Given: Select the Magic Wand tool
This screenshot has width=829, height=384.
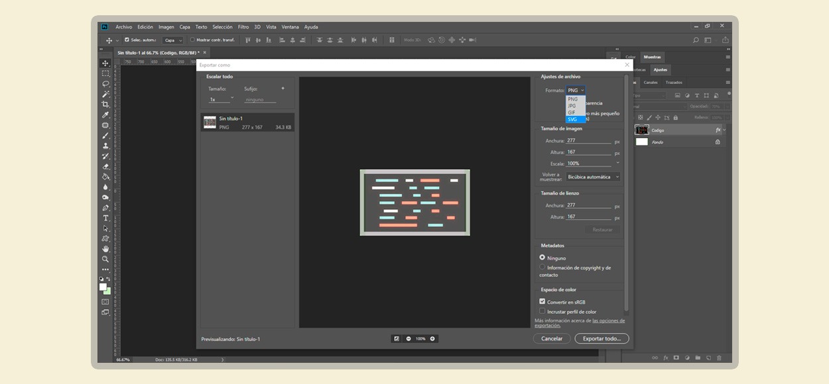Looking at the screenshot, I should (105, 94).
